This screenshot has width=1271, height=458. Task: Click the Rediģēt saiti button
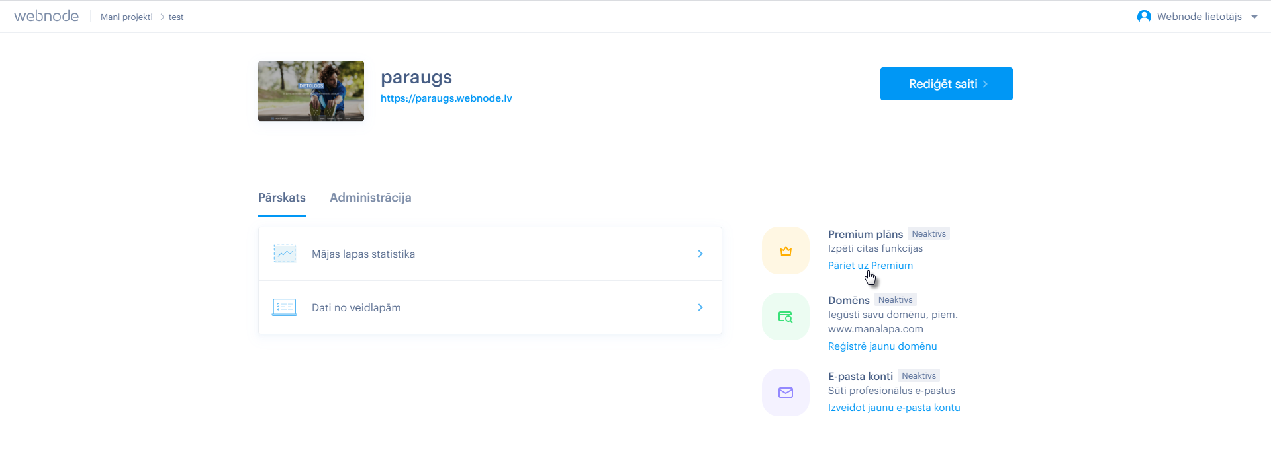[947, 84]
